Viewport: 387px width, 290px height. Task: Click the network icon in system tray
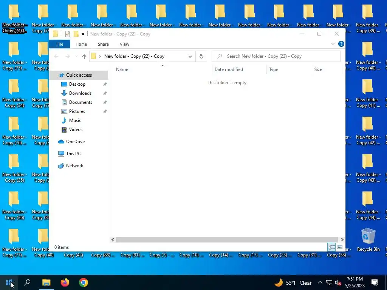[329, 282]
